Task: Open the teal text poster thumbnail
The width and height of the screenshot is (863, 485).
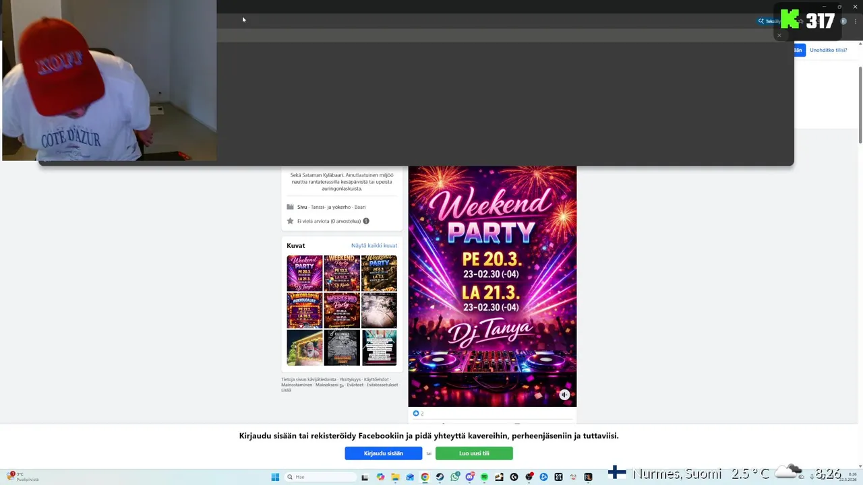Action: (379, 347)
